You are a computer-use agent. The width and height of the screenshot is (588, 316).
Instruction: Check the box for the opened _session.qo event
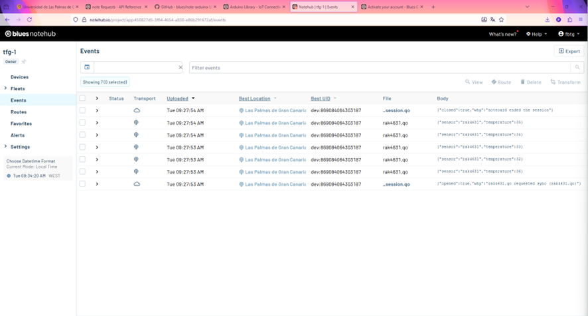[82, 184]
